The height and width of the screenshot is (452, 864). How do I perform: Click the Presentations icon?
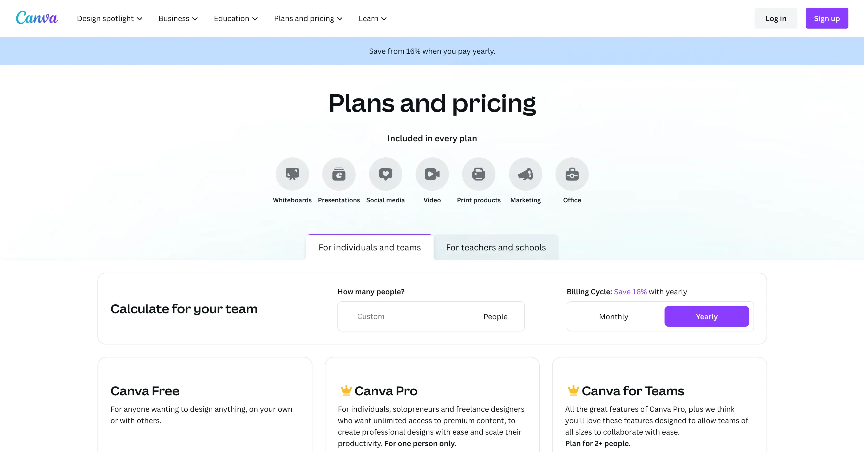(x=339, y=174)
